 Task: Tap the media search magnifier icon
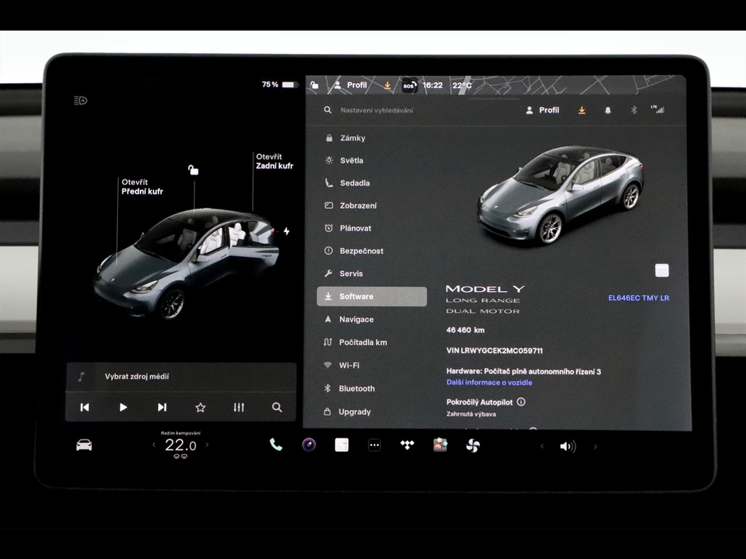(x=277, y=408)
